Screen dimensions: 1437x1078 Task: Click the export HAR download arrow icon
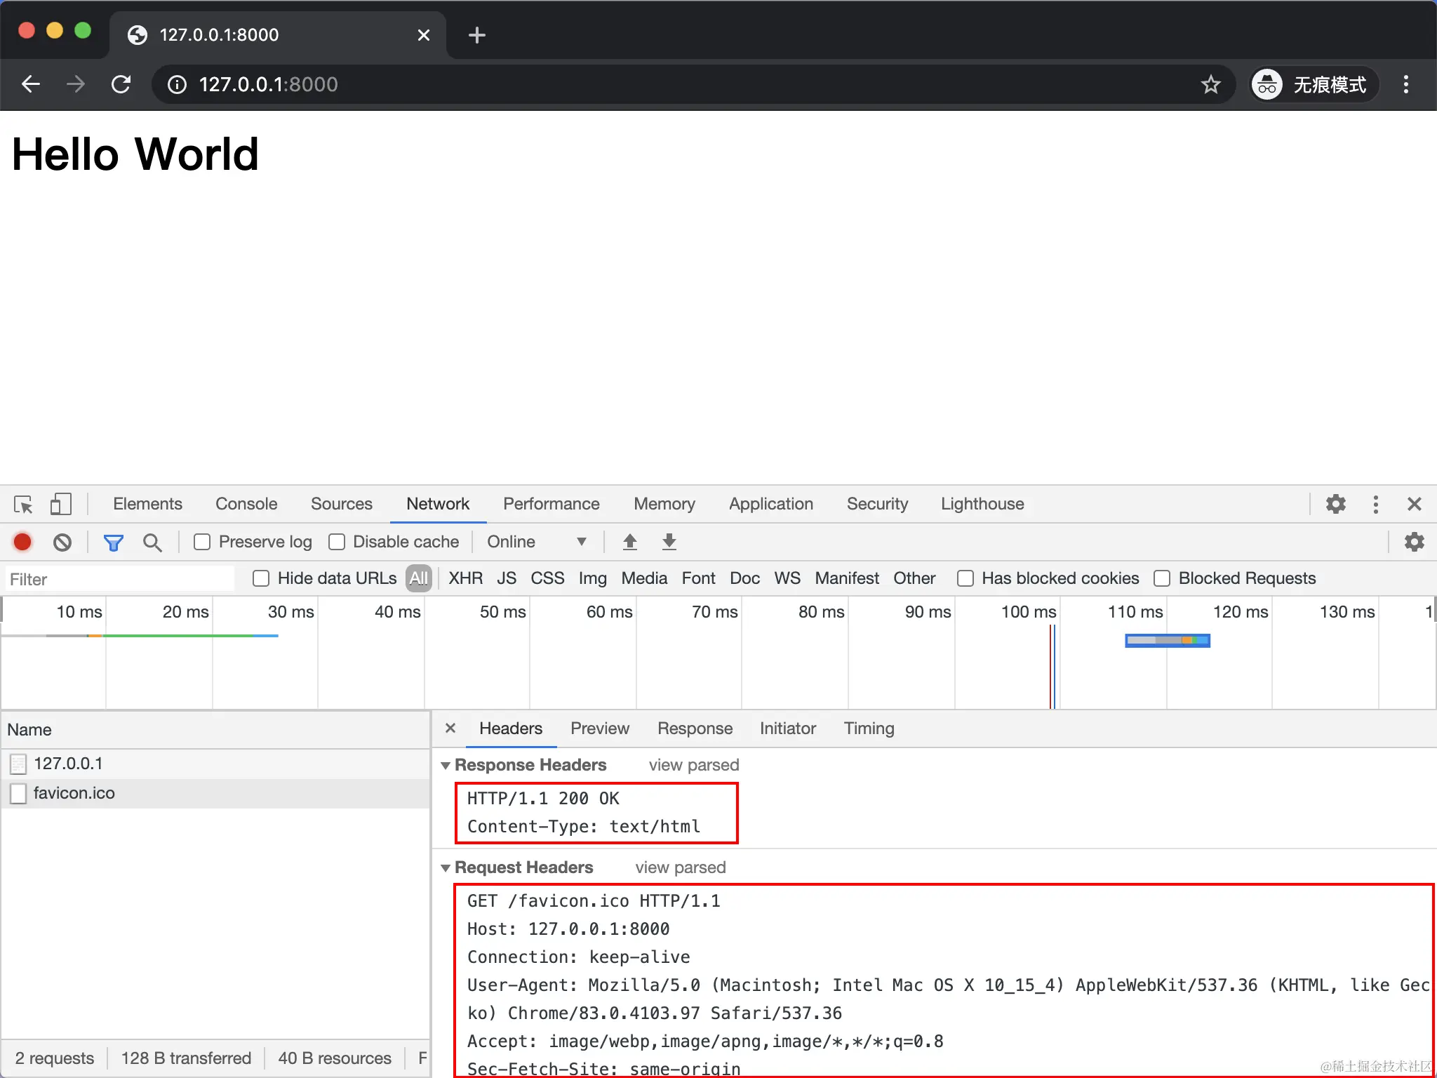pyautogui.click(x=669, y=542)
